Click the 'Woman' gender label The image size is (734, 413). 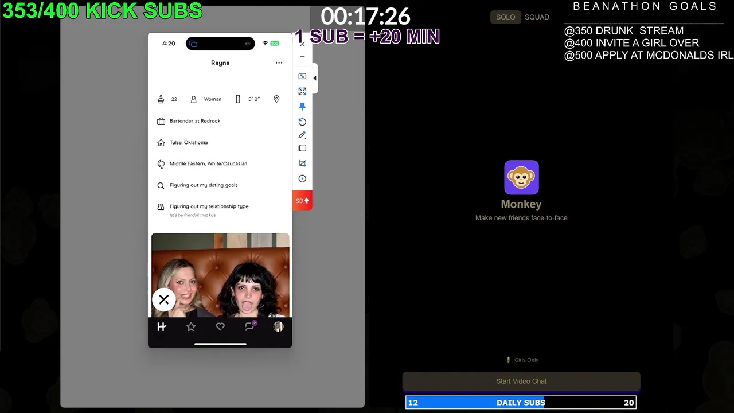213,99
